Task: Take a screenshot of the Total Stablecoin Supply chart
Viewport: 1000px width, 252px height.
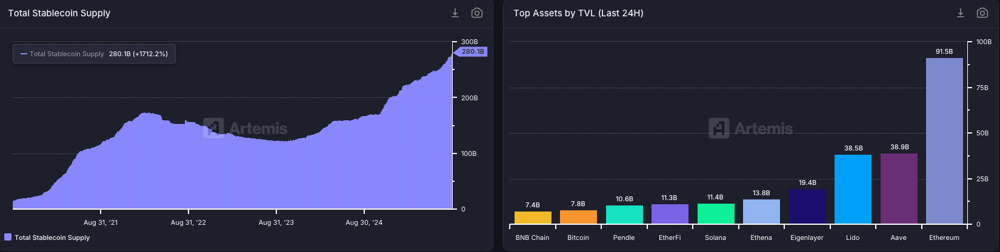Action: tap(477, 13)
